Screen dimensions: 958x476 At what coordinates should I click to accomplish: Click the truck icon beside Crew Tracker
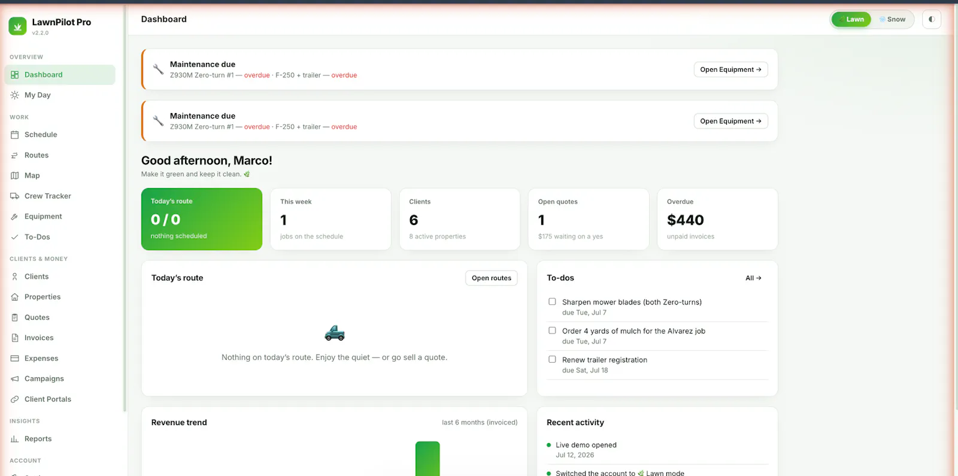tap(15, 196)
